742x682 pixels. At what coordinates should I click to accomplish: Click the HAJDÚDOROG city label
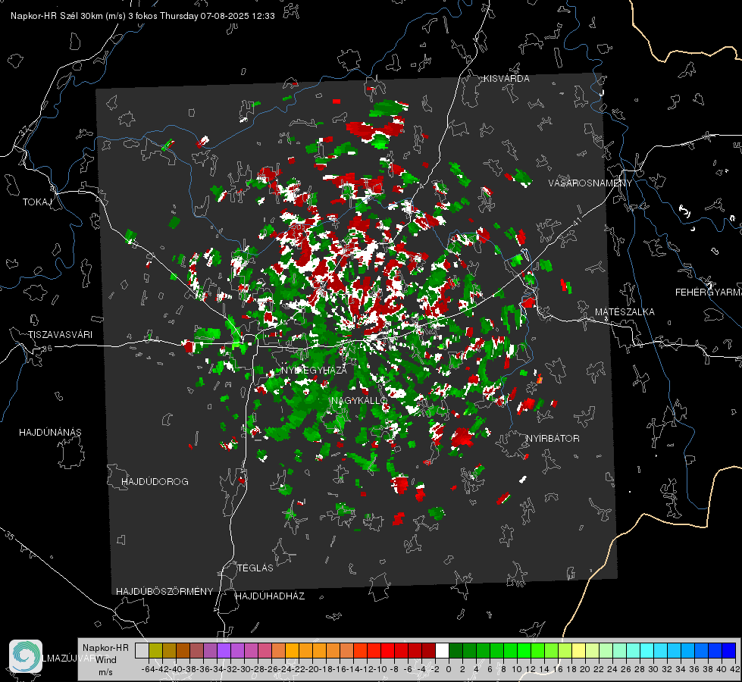pyautogui.click(x=155, y=482)
